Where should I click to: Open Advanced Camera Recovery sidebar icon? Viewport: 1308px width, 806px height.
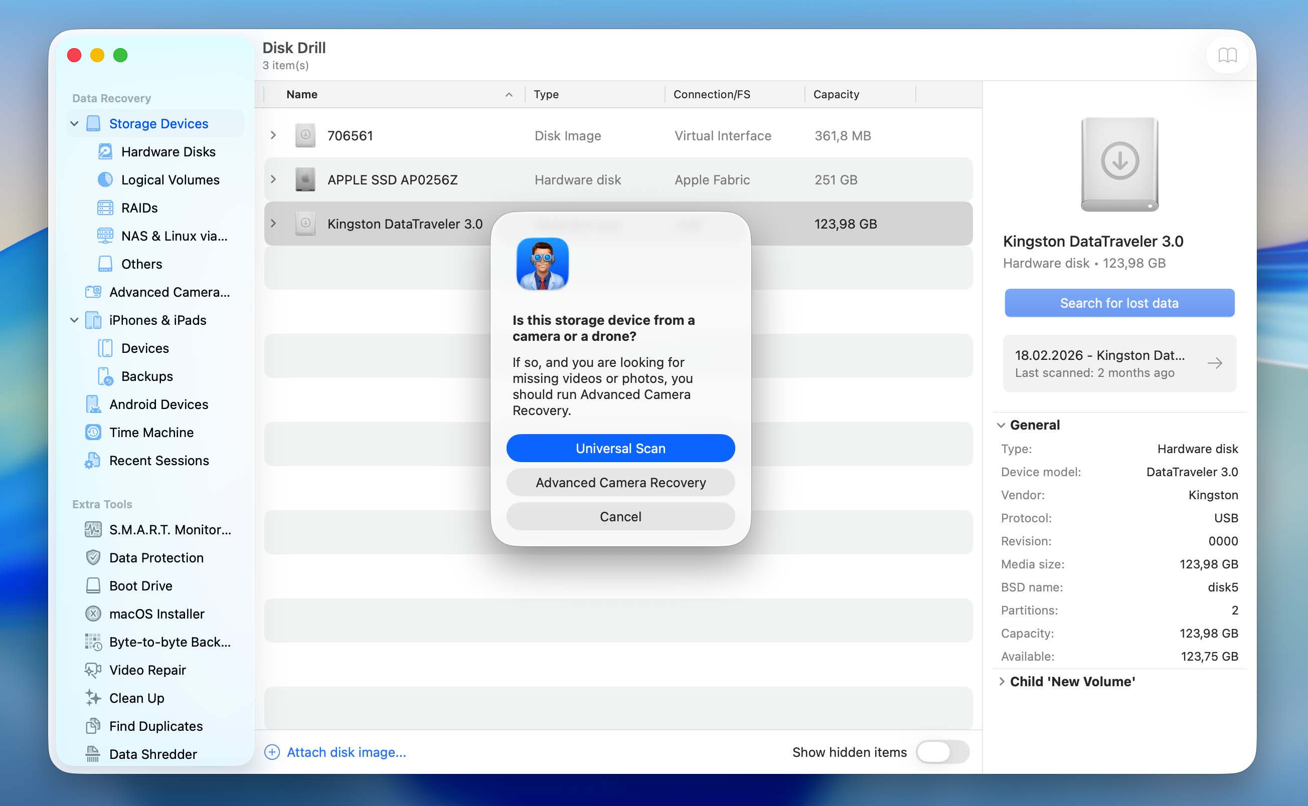click(93, 292)
